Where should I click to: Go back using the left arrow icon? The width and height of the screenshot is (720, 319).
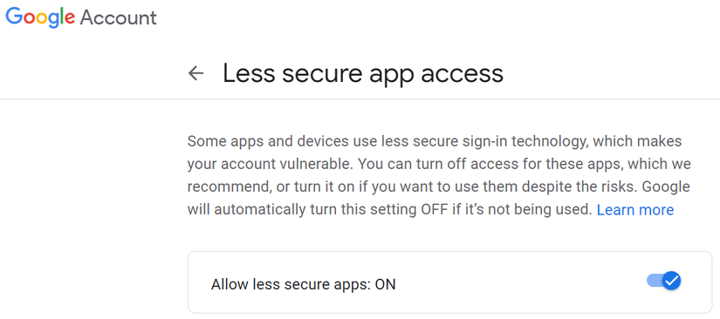coord(196,73)
